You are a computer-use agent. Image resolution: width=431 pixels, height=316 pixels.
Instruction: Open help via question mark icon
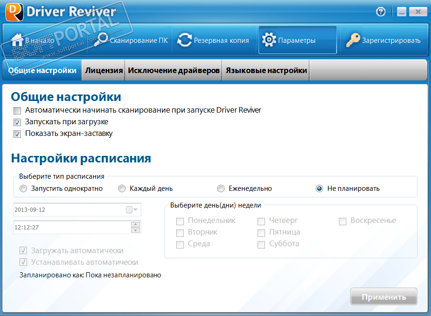[x=381, y=12]
